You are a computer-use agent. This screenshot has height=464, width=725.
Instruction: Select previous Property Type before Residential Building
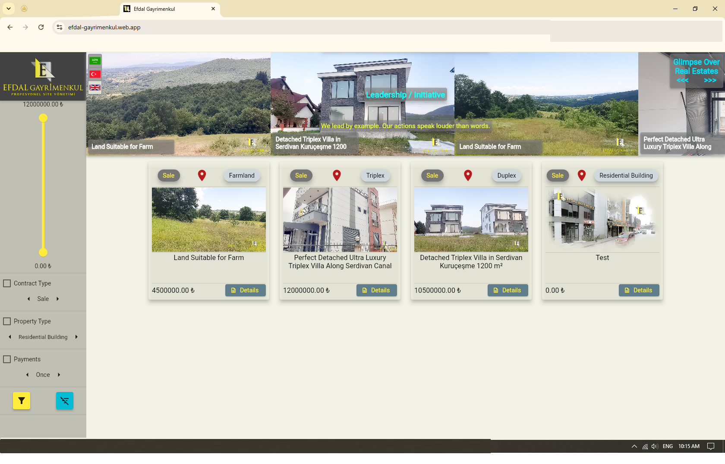click(10, 337)
